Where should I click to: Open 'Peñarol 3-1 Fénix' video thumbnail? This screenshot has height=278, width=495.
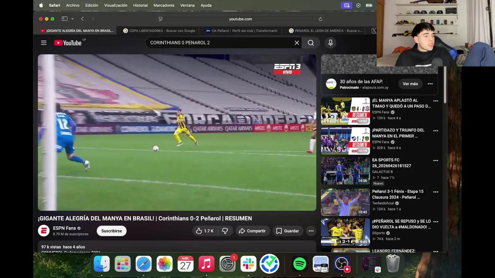pyautogui.click(x=345, y=202)
